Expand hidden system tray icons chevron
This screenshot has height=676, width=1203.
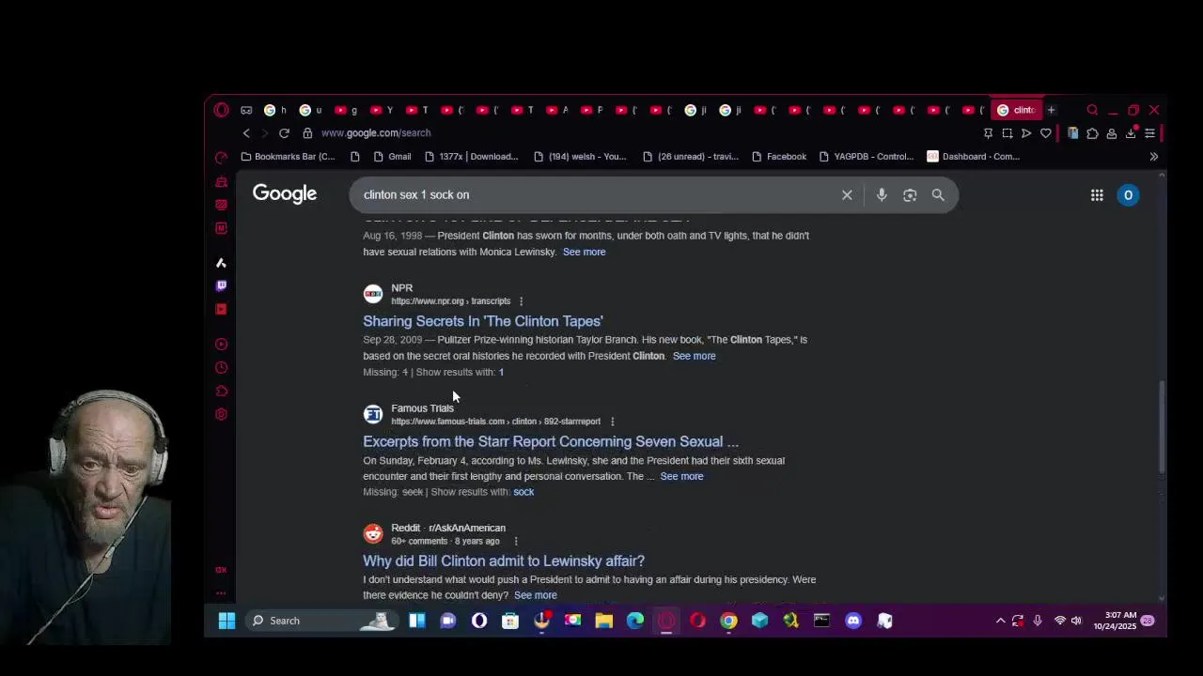1001,621
